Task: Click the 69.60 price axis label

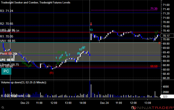Action: click(166, 48)
